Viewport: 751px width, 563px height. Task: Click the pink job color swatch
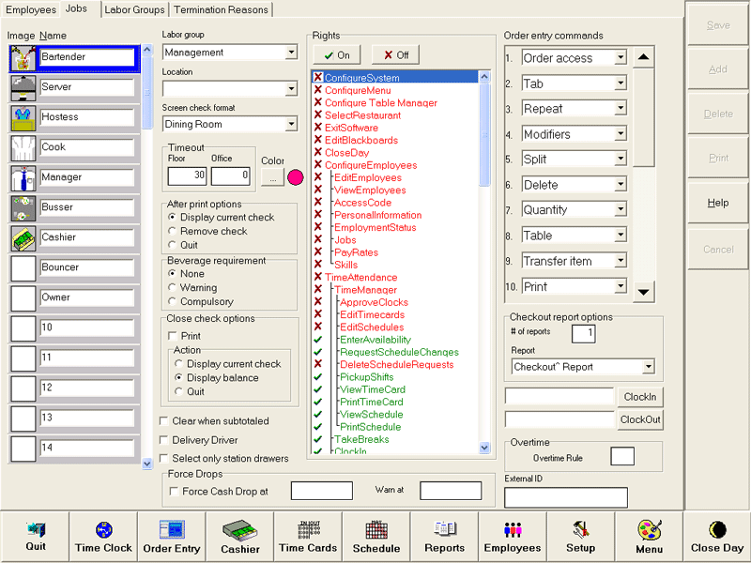coord(295,176)
